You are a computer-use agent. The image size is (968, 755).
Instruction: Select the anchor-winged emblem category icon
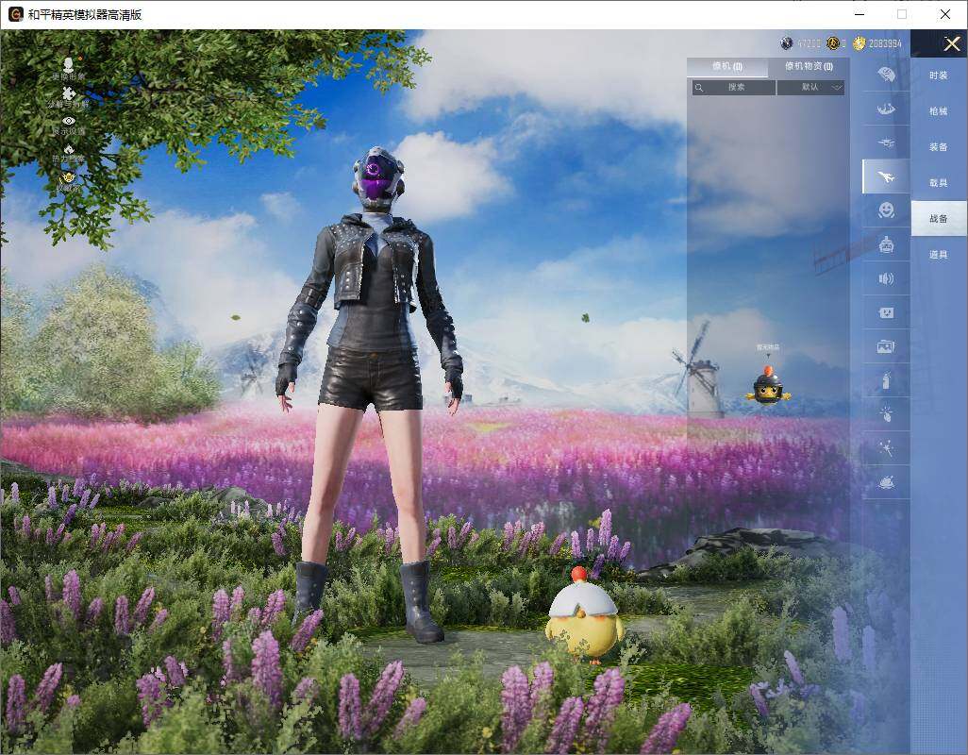(887, 109)
